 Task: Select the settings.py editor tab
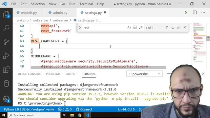[x=93, y=13]
